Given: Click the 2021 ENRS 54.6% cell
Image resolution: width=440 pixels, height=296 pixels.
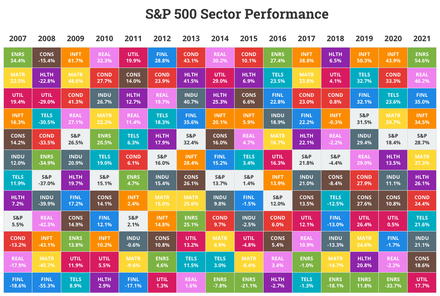Looking at the screenshot, I should coord(422,57).
